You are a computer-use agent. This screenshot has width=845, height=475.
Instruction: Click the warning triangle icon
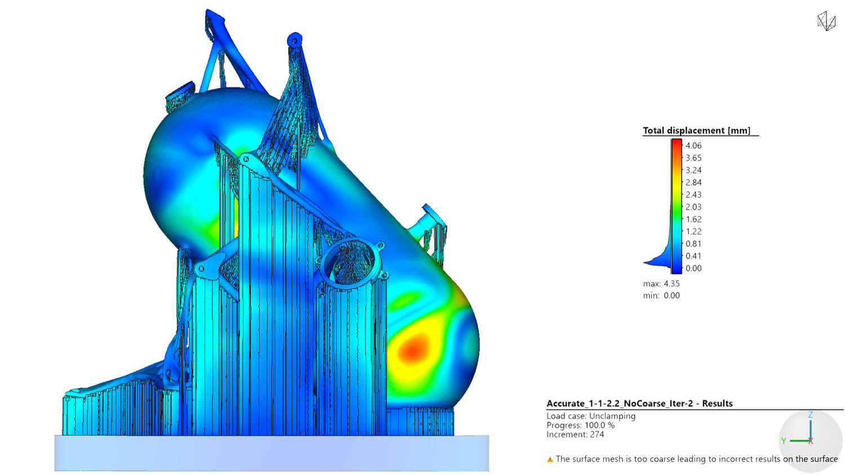[x=550, y=459]
